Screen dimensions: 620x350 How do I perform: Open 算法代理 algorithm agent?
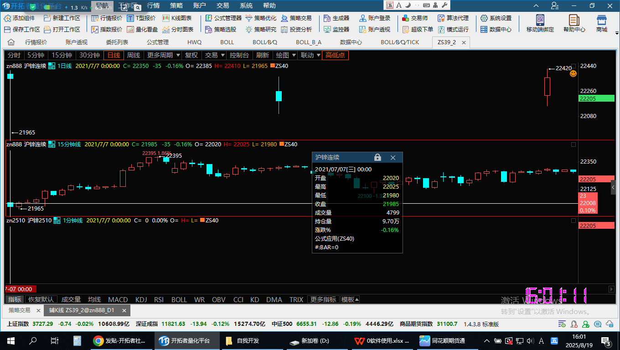pyautogui.click(x=453, y=18)
